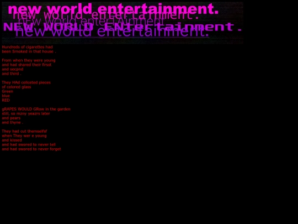Click the text 'Hundreds of cigarettes had'

coord(27,47)
